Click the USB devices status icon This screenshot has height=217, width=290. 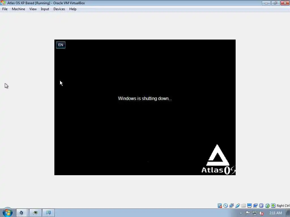tap(238, 206)
